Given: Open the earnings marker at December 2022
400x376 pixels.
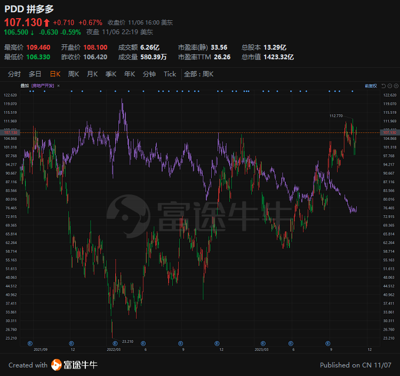Looking at the screenshot, I should pyautogui.click(x=217, y=343).
